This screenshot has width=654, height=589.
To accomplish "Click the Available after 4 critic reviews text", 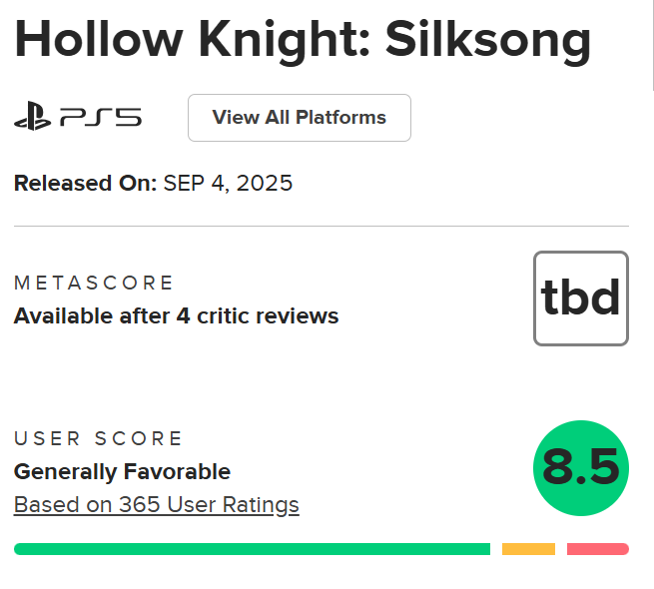I will click(176, 316).
